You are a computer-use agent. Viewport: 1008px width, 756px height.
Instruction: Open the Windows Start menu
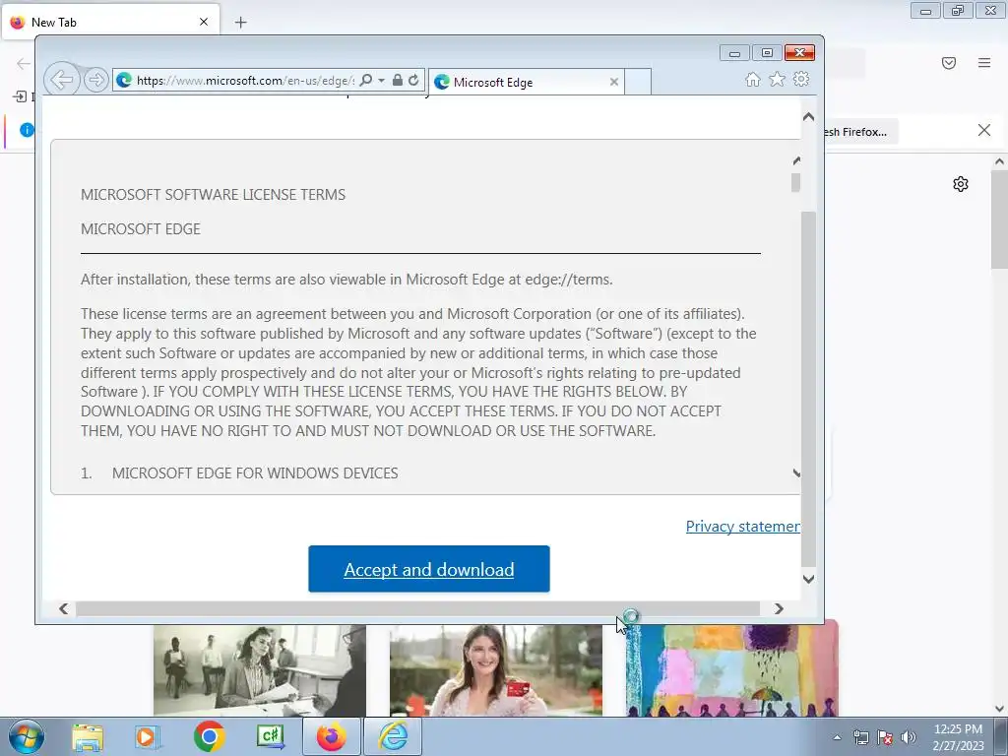pyautogui.click(x=27, y=736)
